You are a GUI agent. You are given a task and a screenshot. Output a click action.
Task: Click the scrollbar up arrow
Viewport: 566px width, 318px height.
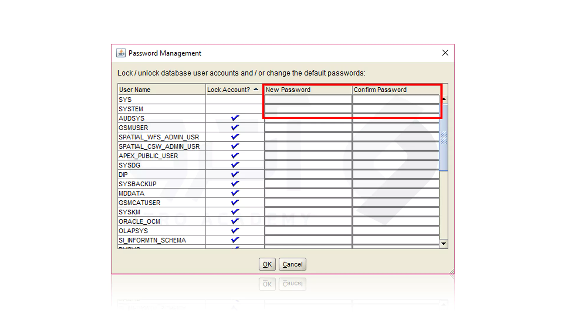tap(443, 99)
